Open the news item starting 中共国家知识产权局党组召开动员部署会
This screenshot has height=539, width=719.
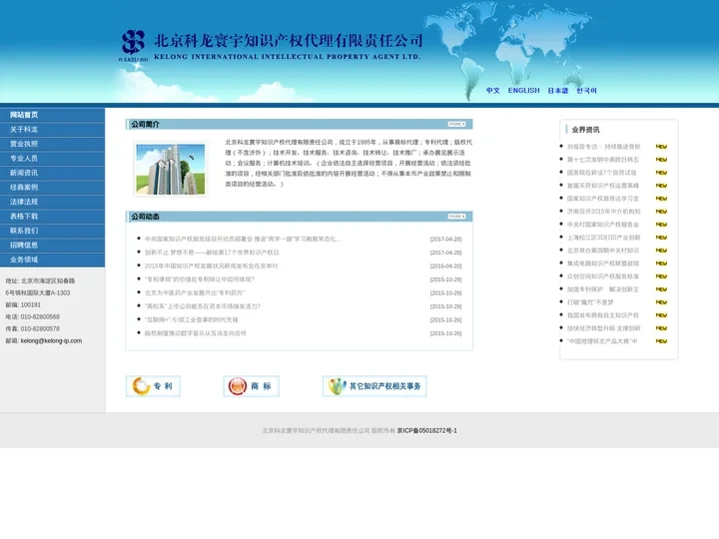[x=242, y=240]
